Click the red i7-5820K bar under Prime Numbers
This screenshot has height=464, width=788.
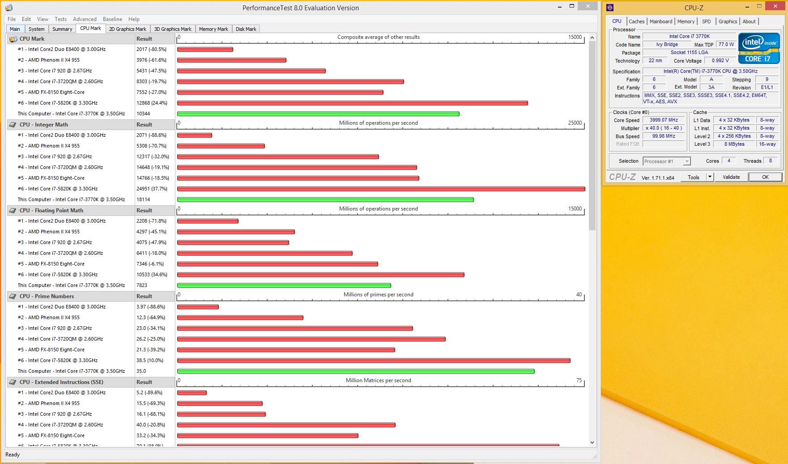coord(374,361)
